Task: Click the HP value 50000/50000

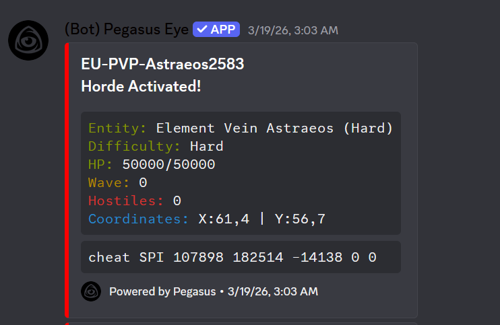Action: tap(168, 164)
